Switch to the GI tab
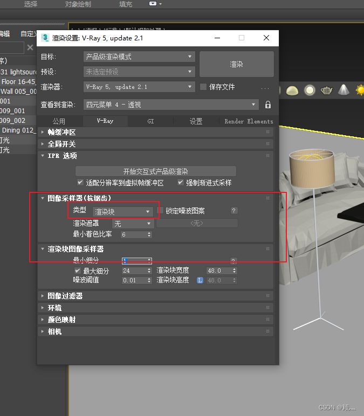 click(150, 121)
